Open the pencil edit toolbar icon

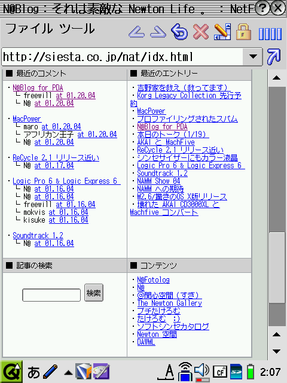(222, 32)
